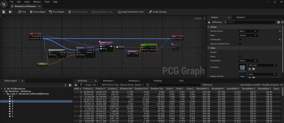Screen dimensions: 284x123
Task: Click the Force Regen toolbar button
Action: 57,12
